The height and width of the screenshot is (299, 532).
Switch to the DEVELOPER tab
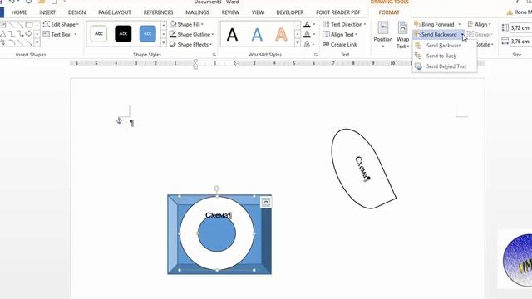coord(290,12)
